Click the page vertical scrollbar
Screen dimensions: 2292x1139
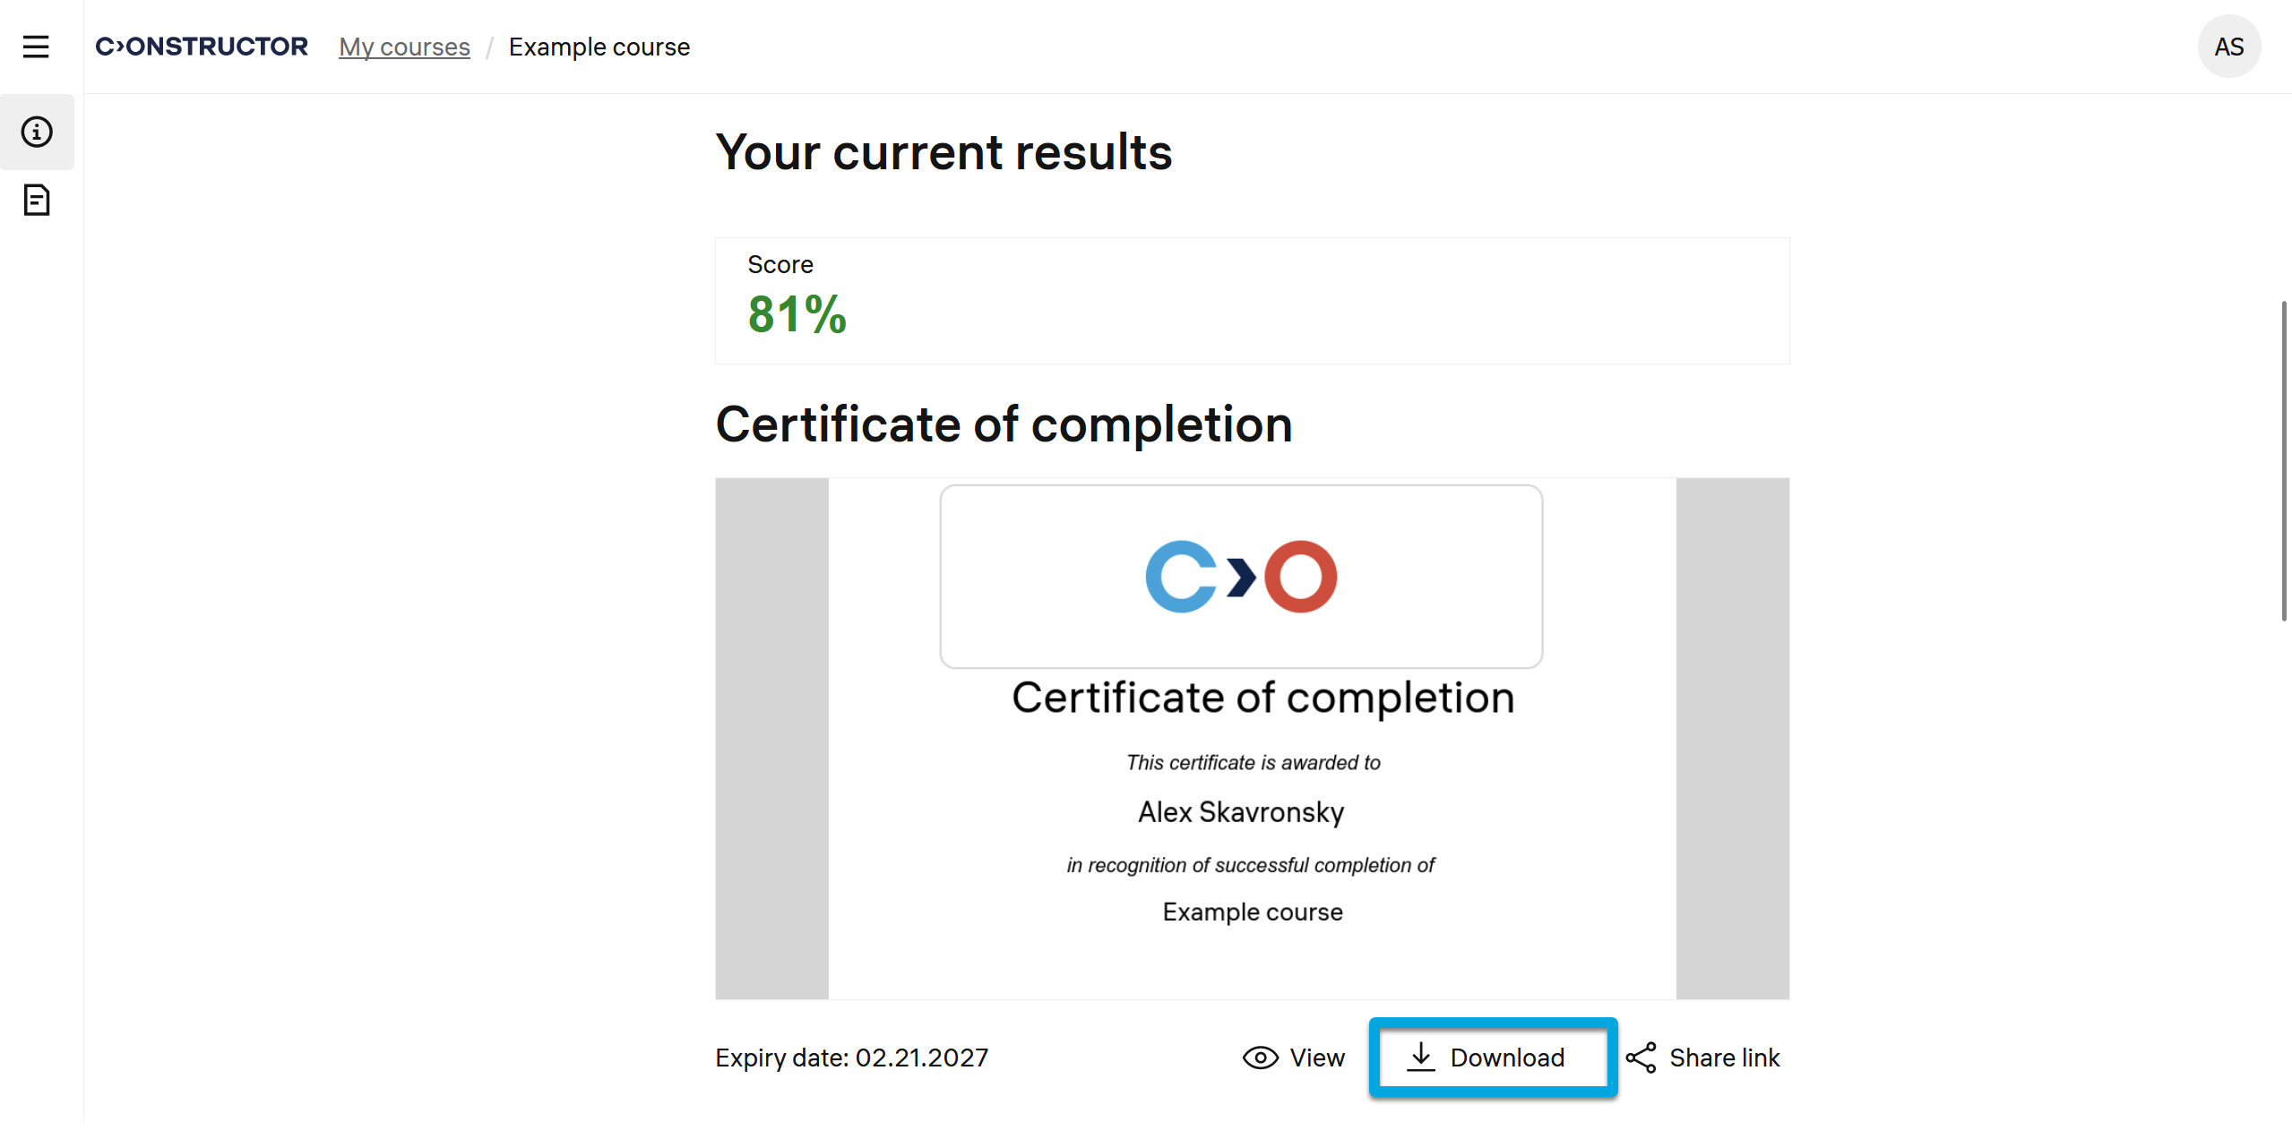[2284, 461]
